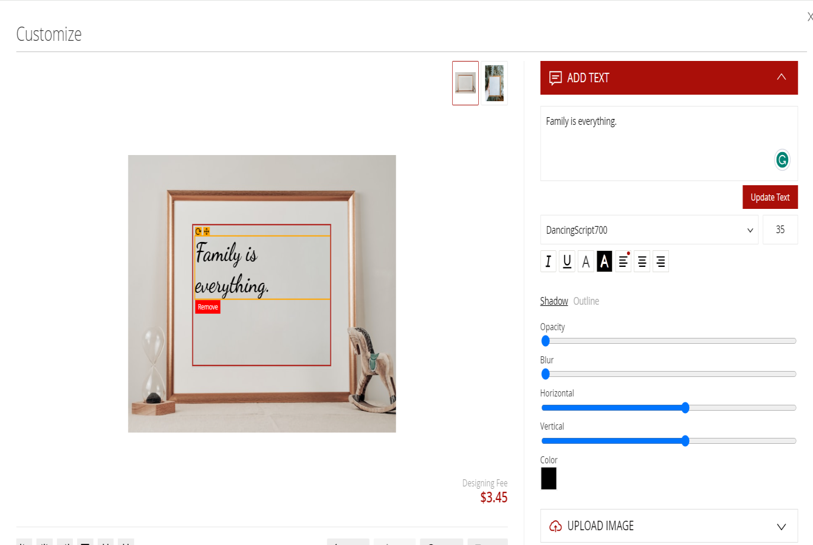Align the text to the left
This screenshot has width=813, height=545.
(x=623, y=261)
